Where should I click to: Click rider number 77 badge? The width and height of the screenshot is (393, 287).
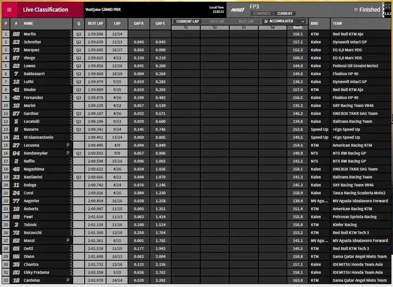tap(16, 201)
